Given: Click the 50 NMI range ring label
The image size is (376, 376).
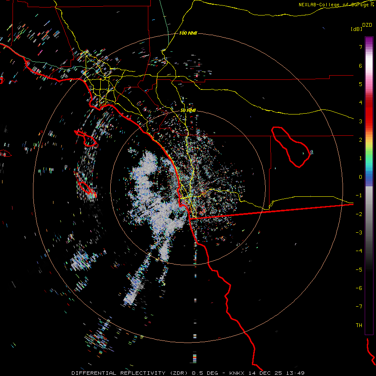Looking at the screenshot, I should tap(188, 110).
